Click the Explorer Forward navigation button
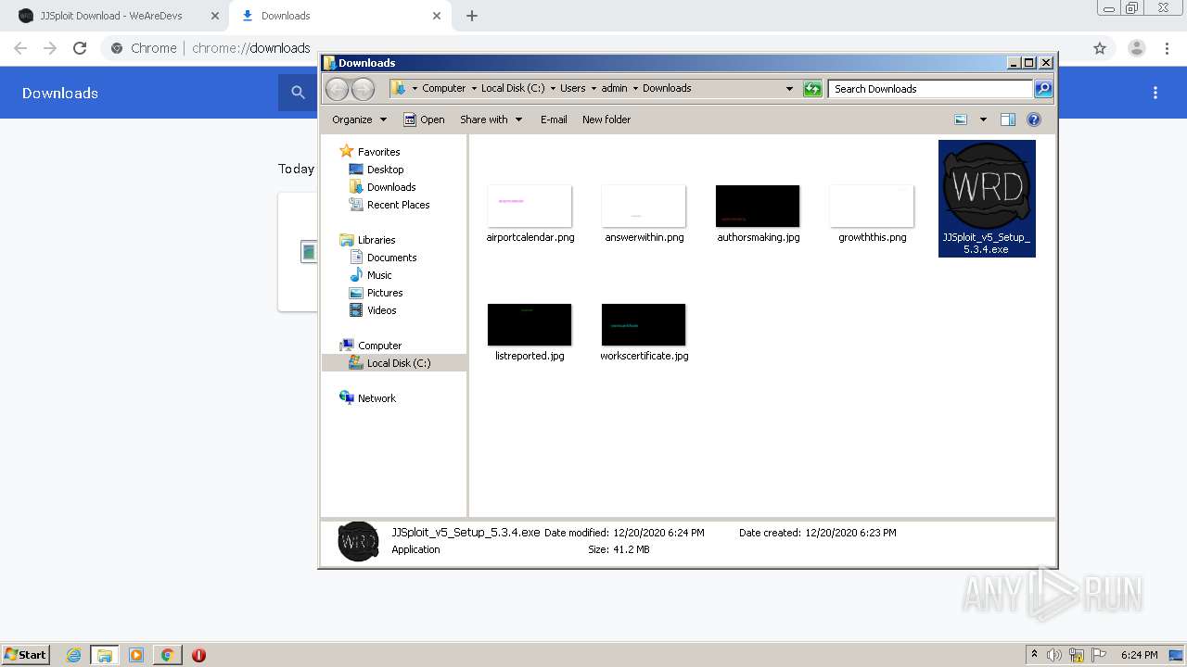 pos(363,89)
